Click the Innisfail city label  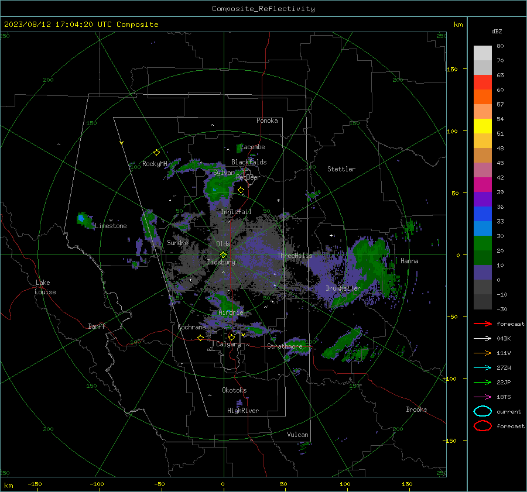(x=236, y=212)
